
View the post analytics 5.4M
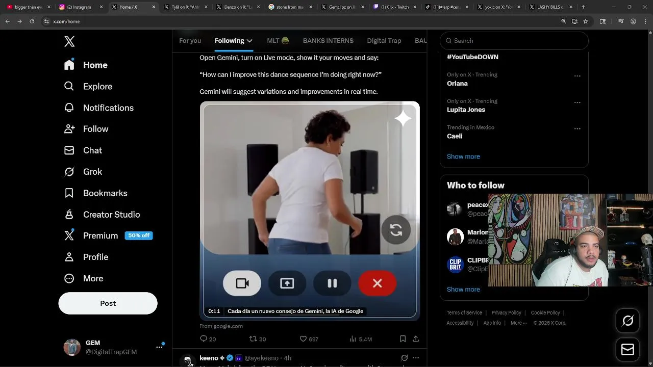click(360, 339)
